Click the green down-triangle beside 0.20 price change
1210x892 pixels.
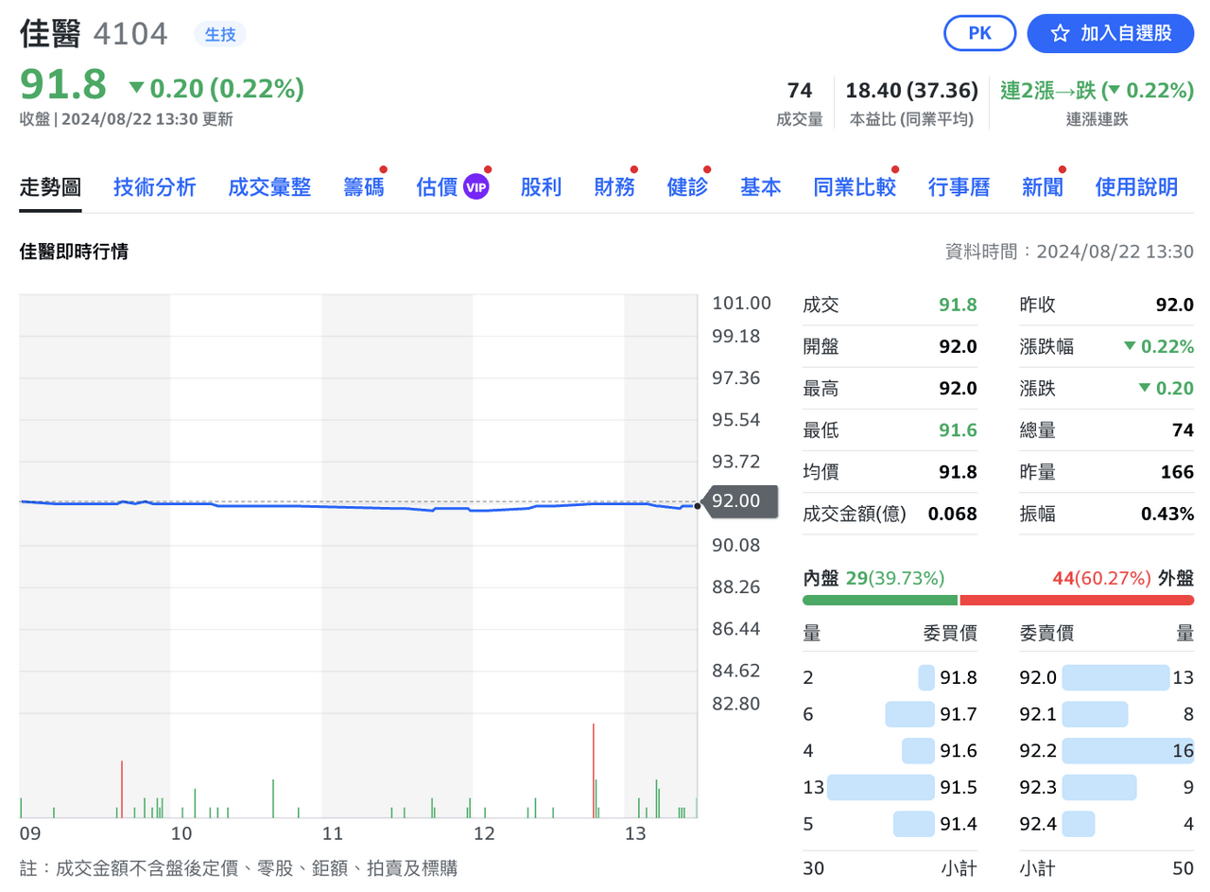(136, 88)
